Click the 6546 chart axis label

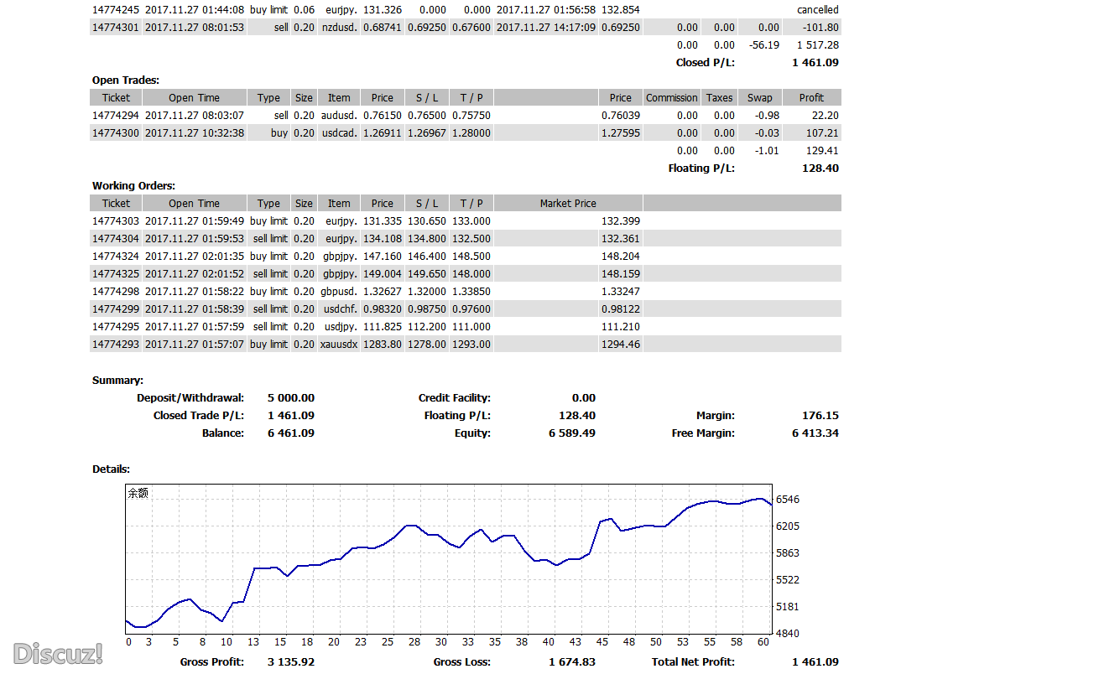(x=788, y=500)
